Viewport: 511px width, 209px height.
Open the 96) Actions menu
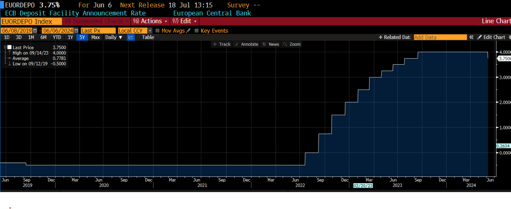(150, 21)
